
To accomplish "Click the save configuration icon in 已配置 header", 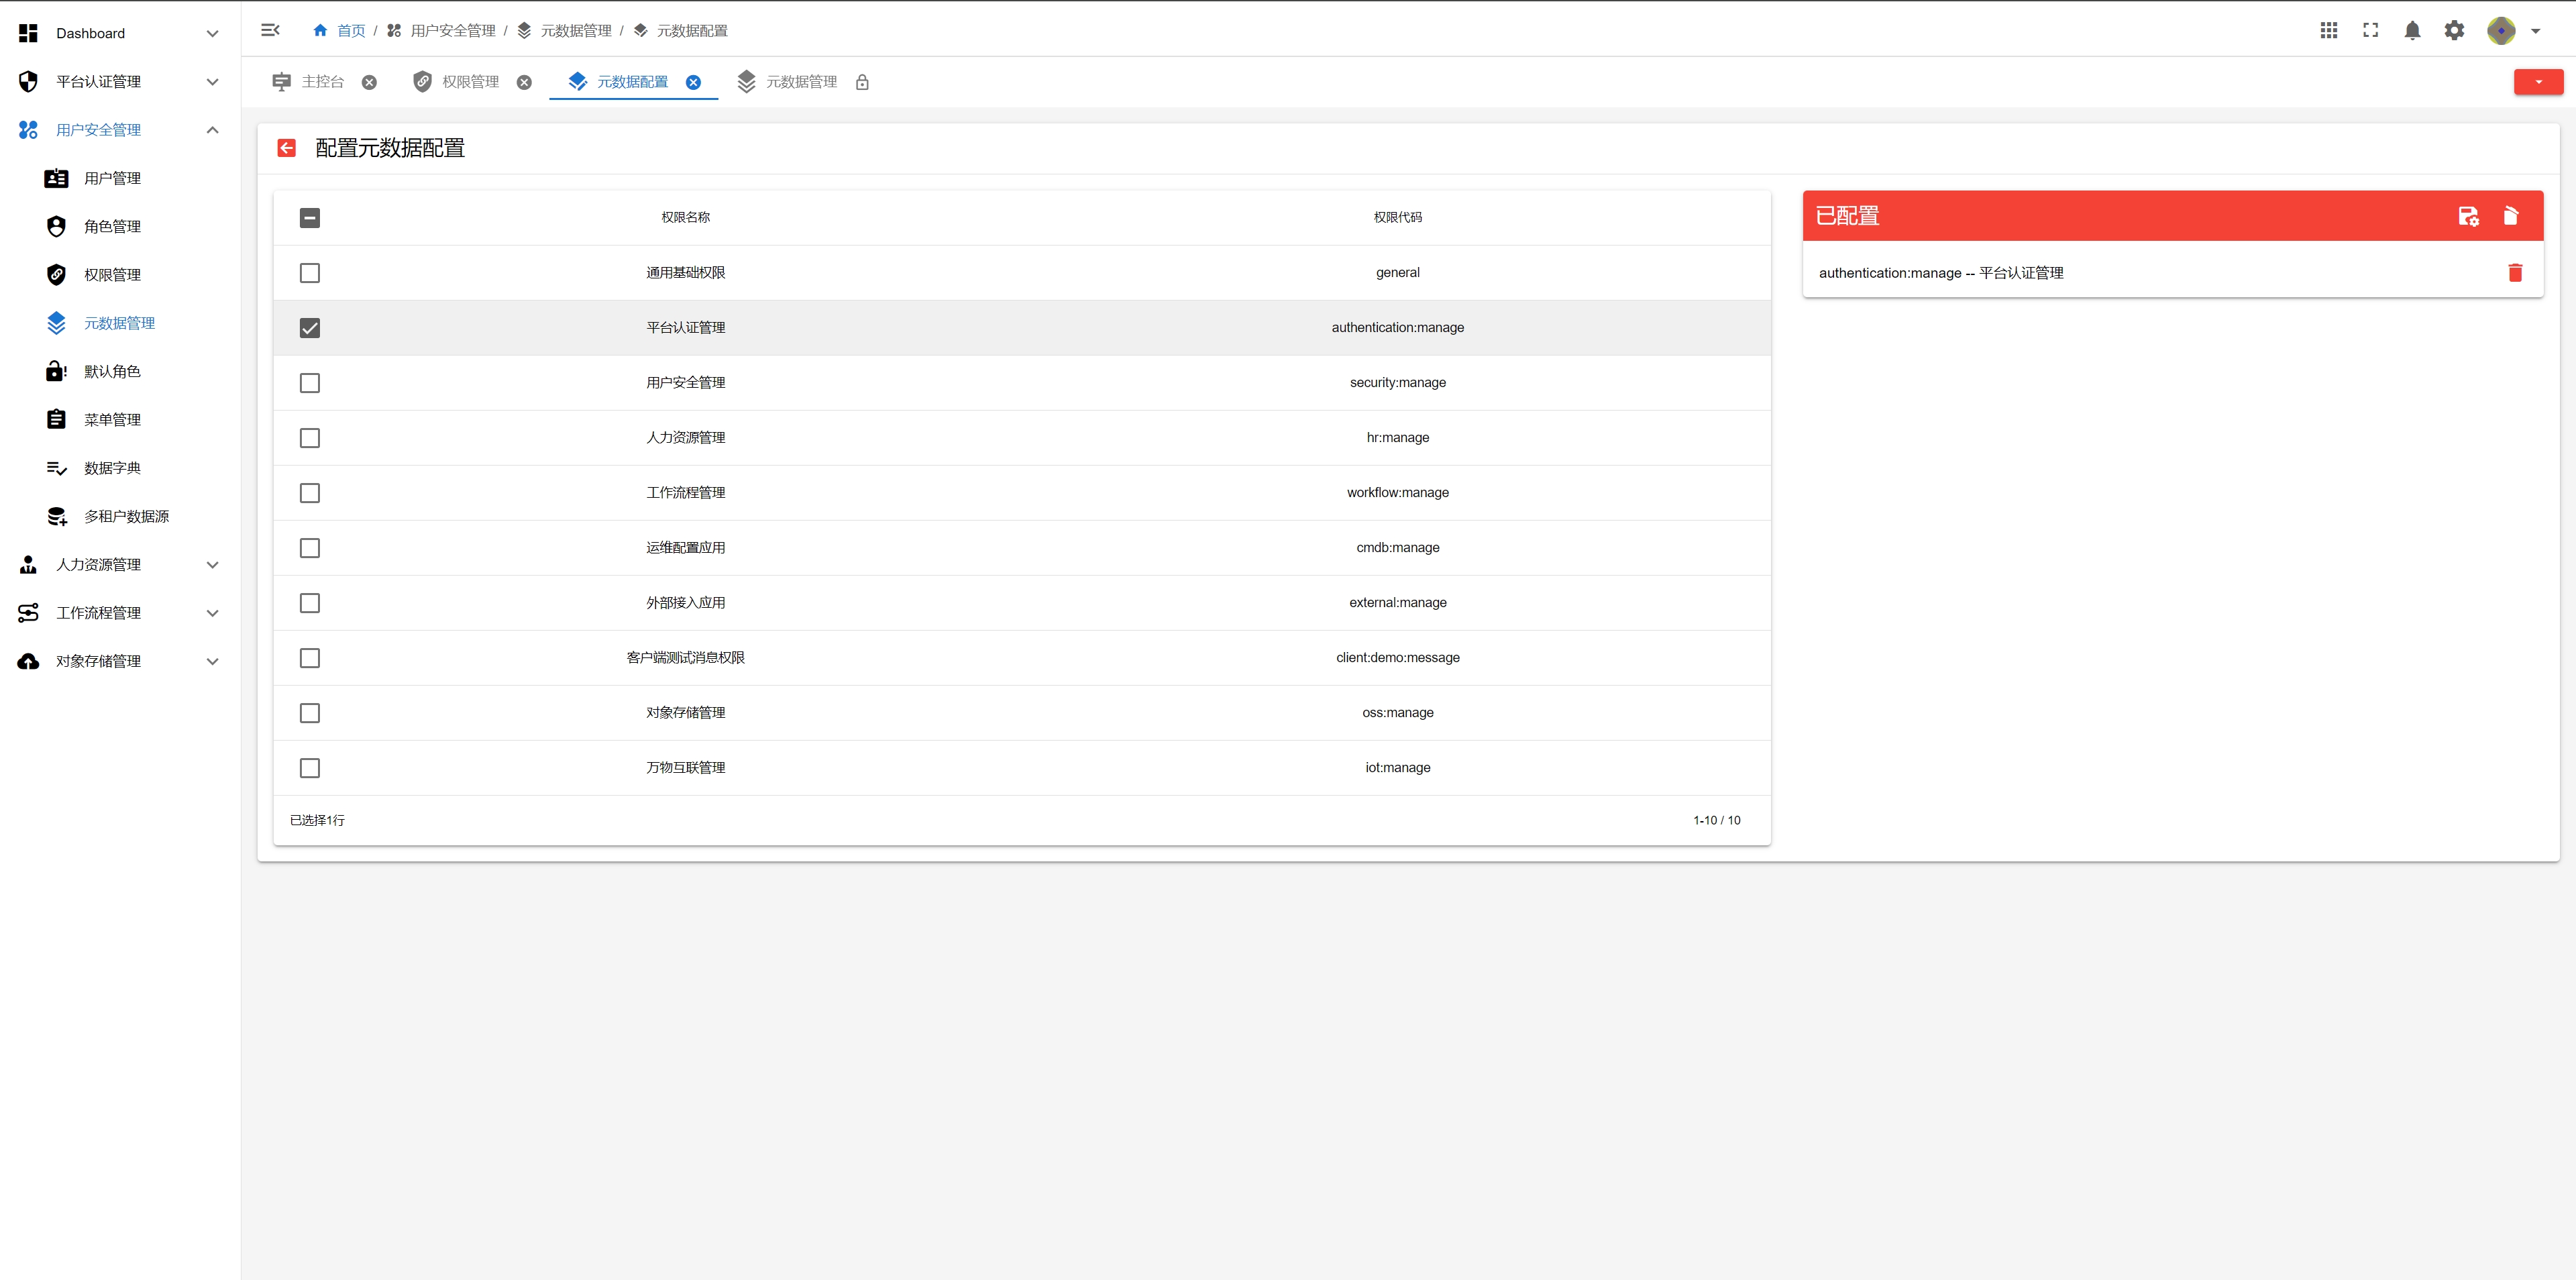I will 2468,216.
